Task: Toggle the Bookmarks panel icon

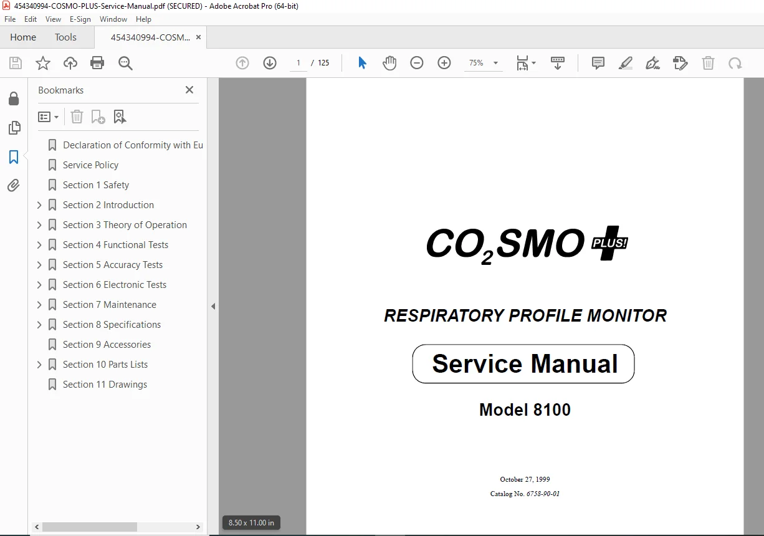Action: (14, 157)
